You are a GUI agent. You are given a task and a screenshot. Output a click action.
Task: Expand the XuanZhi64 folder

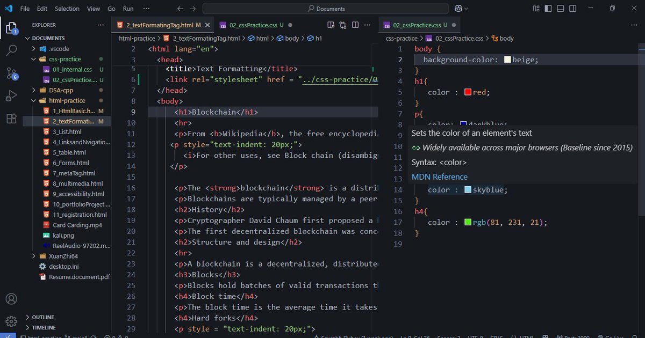click(x=35, y=256)
